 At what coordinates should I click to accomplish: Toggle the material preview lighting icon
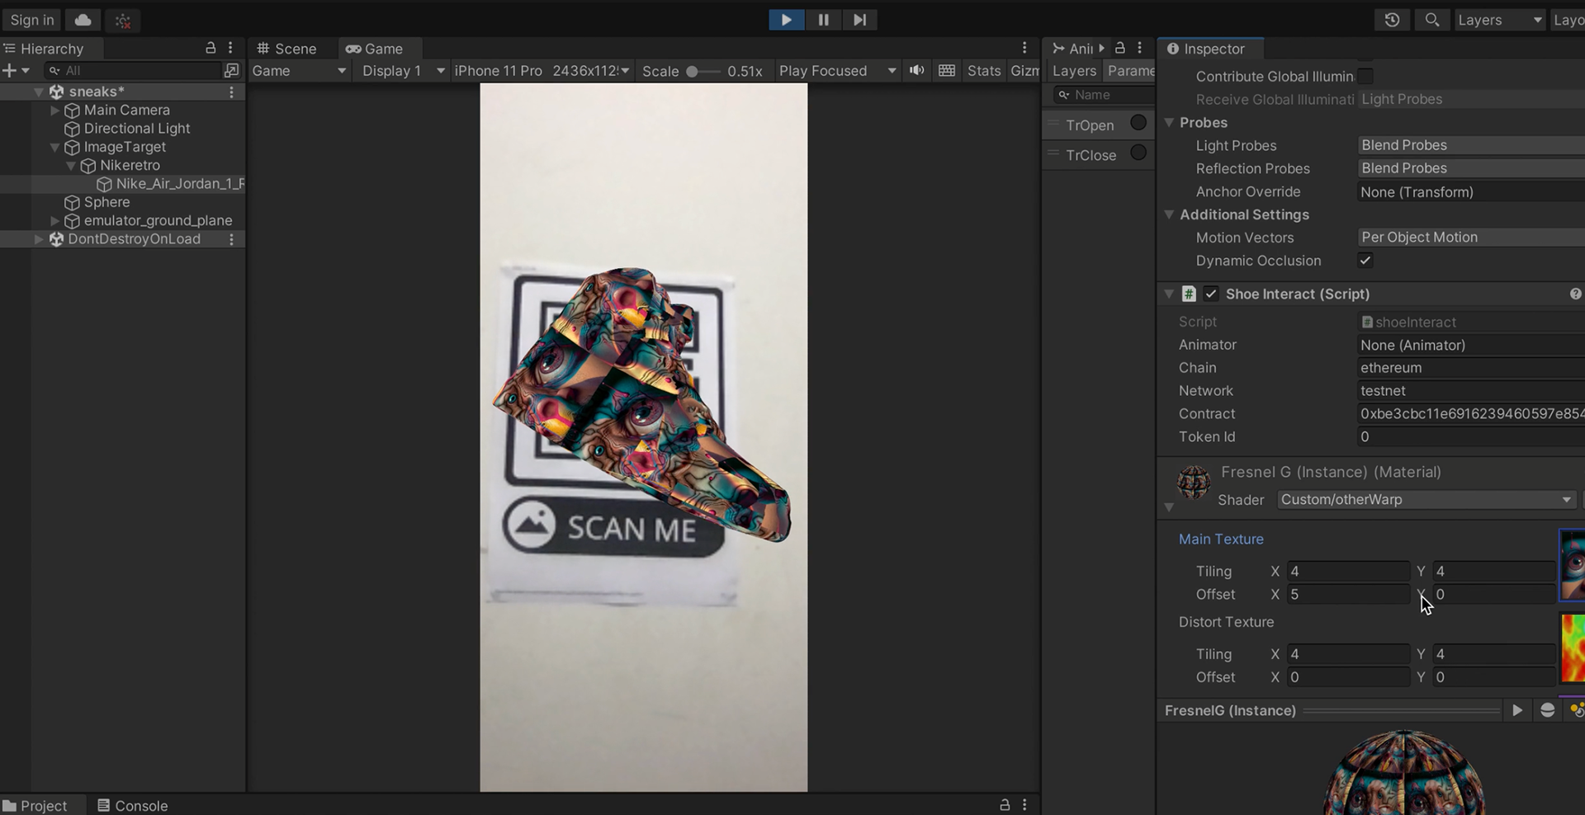(1577, 710)
